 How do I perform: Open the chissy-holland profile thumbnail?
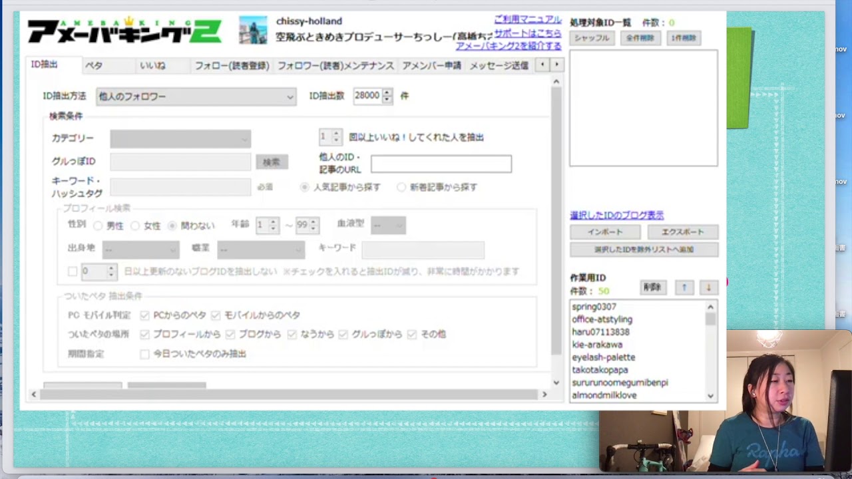[x=253, y=30]
